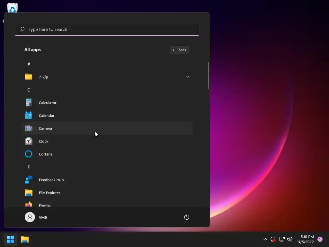
Task: Open the taskbar clock showing 5:10 PM
Action: (305, 239)
